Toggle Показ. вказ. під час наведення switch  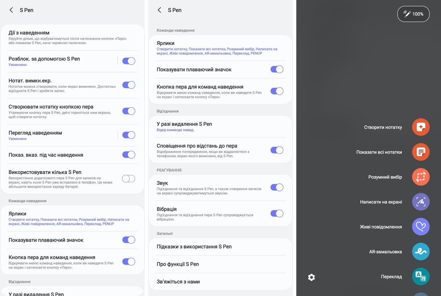(129, 155)
